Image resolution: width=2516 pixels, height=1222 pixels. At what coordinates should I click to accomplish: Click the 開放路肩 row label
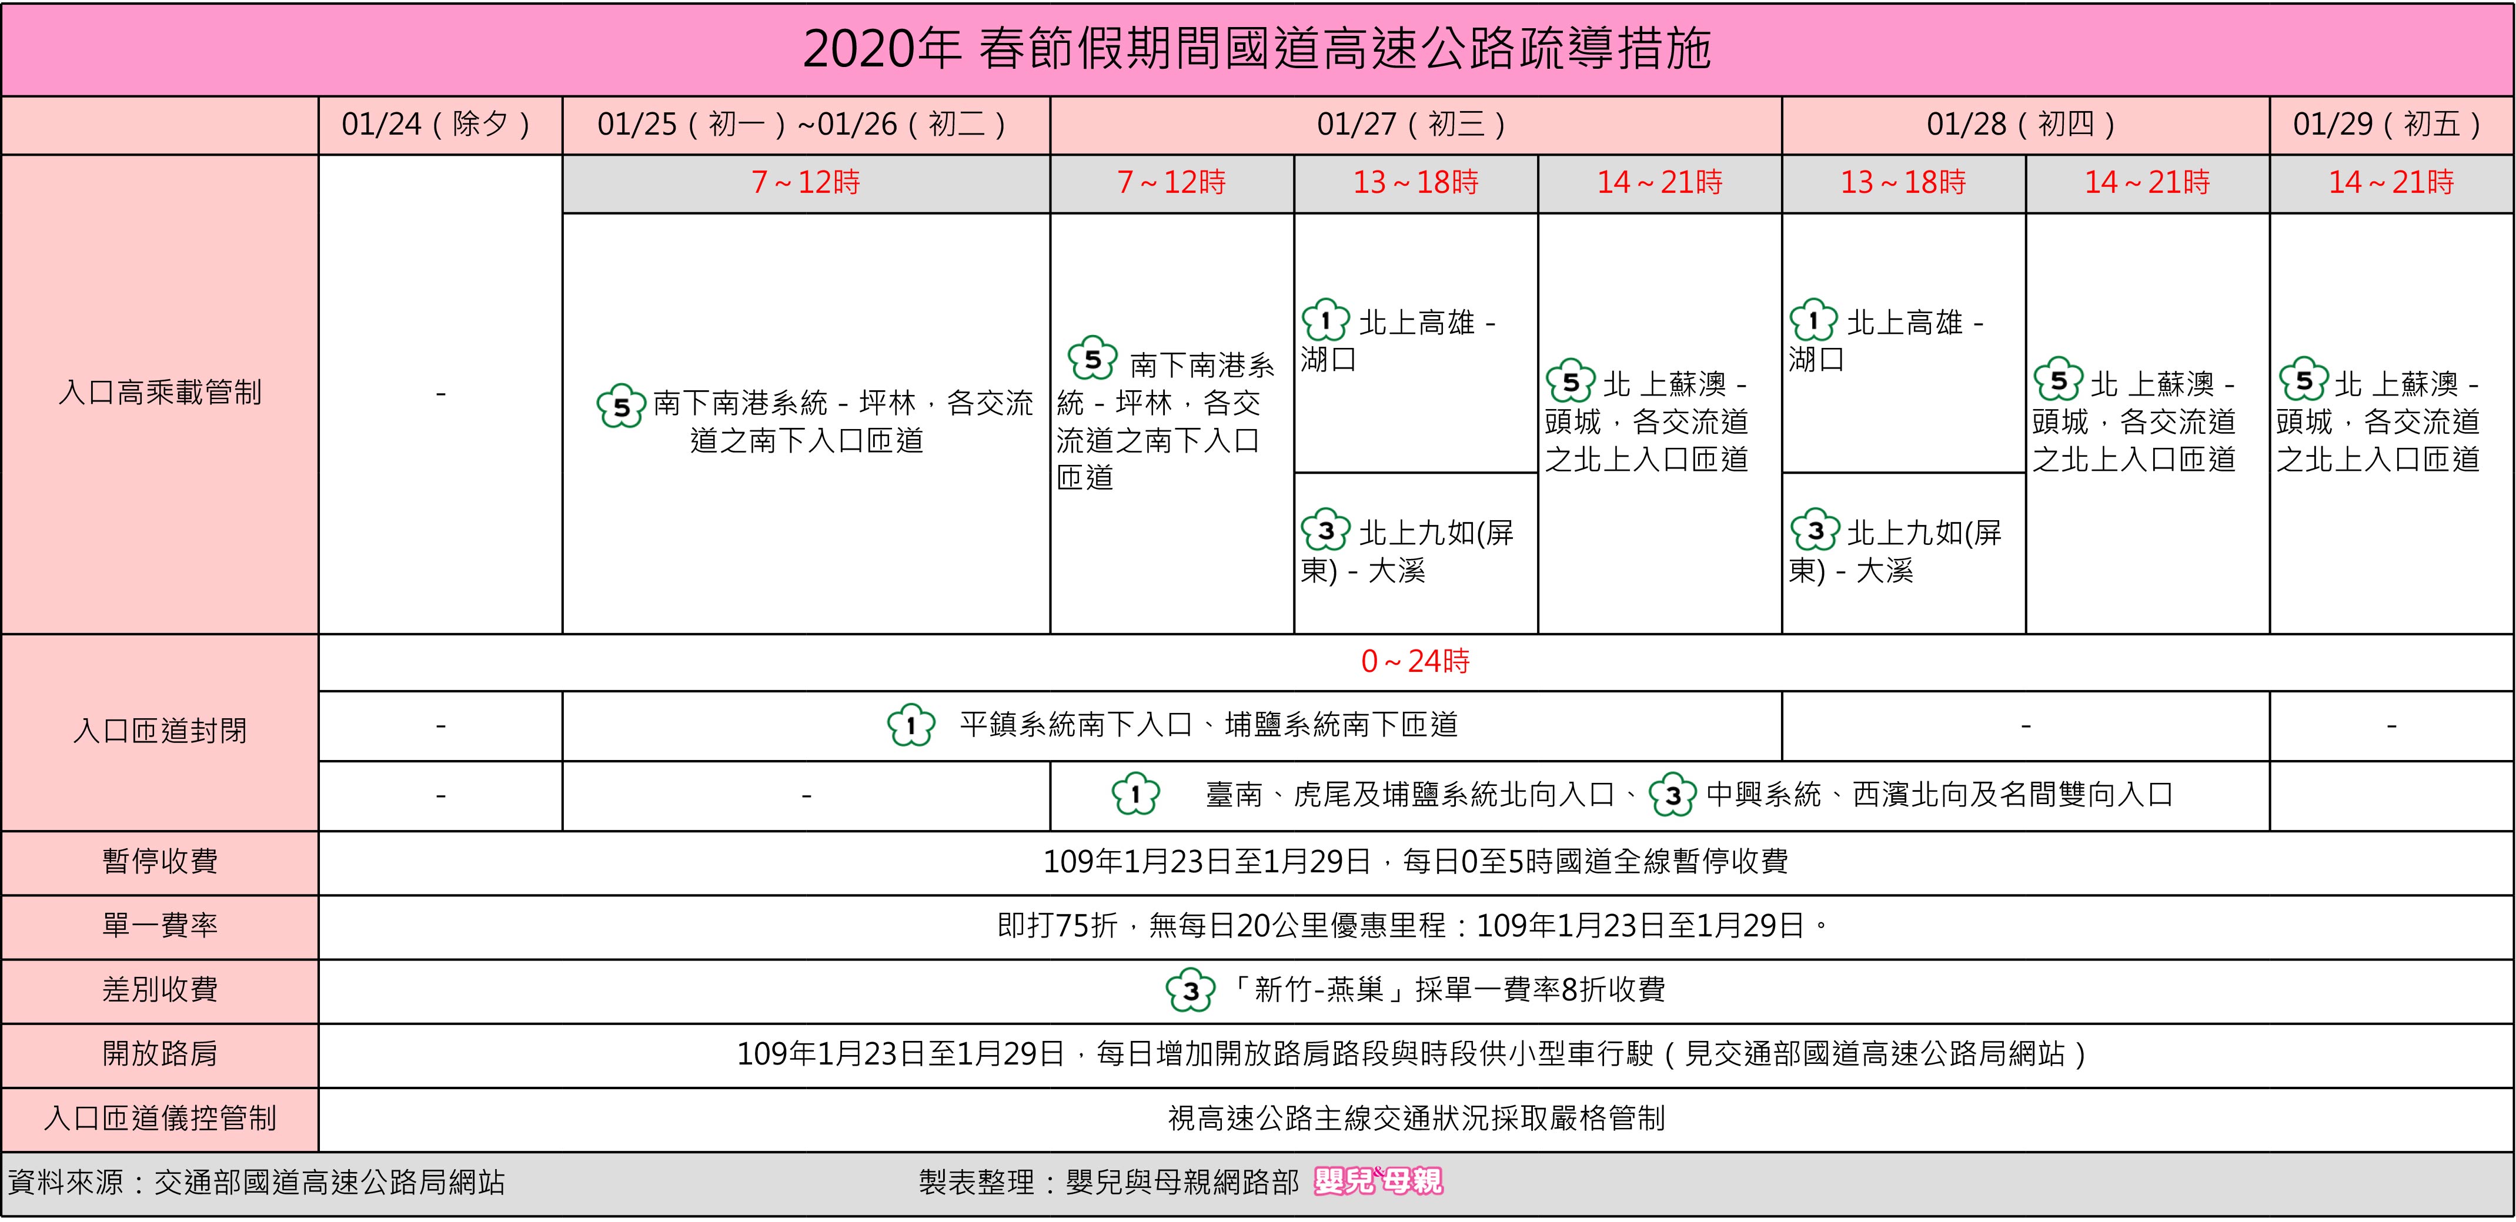pyautogui.click(x=160, y=1054)
